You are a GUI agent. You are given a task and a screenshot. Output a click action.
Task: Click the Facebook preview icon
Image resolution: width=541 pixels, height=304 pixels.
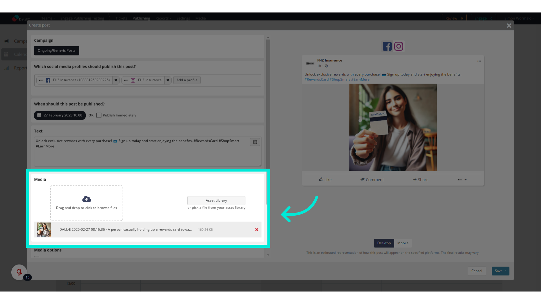coord(387,46)
